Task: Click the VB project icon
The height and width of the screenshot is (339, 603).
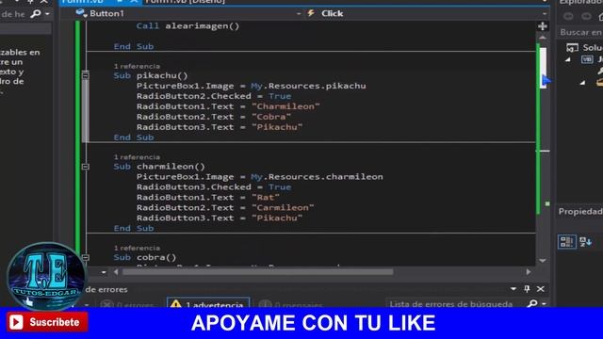Action: (587, 59)
